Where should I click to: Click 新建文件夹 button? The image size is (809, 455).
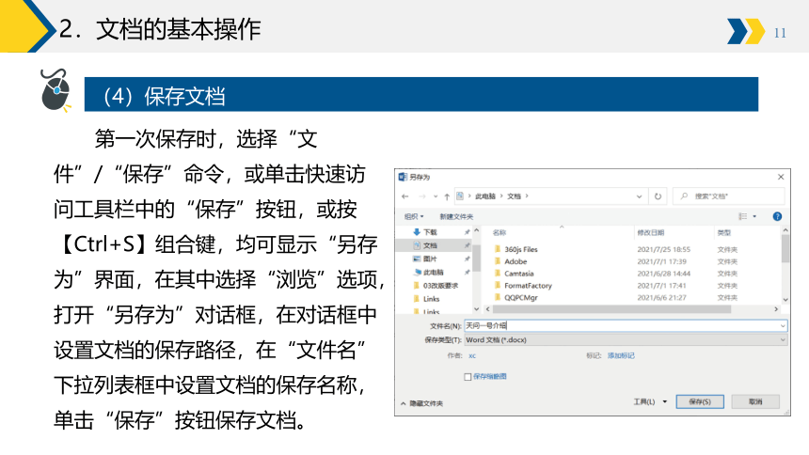(456, 216)
